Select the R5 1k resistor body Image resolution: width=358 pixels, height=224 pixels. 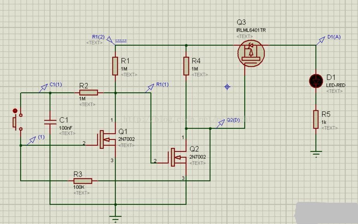316,119
